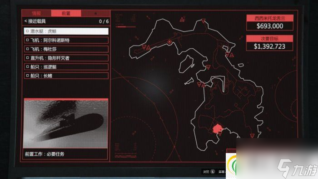Select the lone inverted triangle mid-island
This screenshot has height=179, width=318.
click(208, 67)
